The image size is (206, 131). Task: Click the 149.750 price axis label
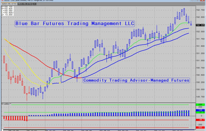pos(200,97)
